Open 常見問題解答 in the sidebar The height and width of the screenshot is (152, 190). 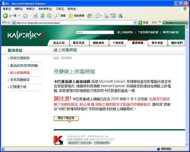(x=20, y=80)
